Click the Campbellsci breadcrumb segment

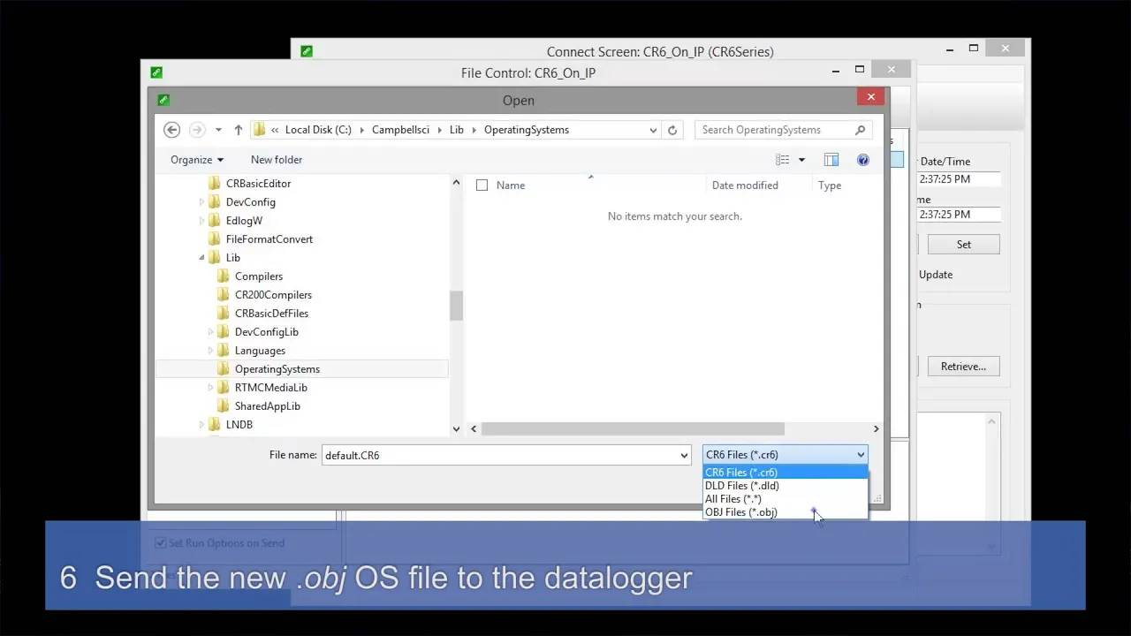click(400, 130)
